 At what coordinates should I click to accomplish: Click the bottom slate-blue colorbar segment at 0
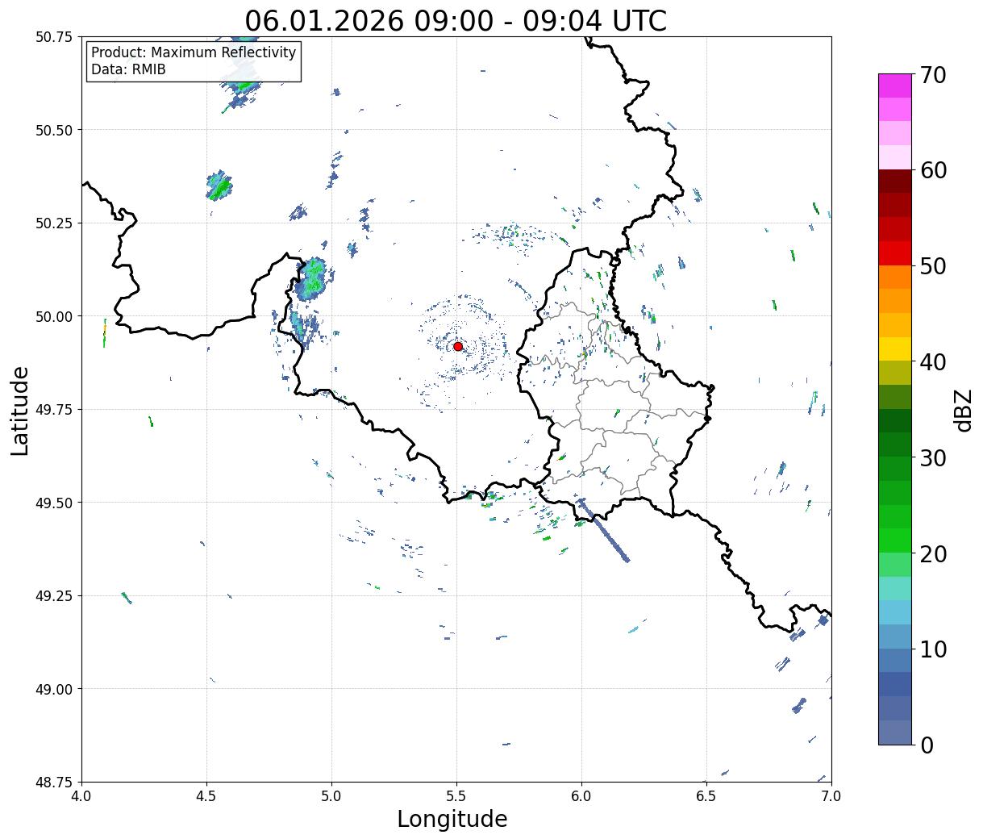point(895,732)
